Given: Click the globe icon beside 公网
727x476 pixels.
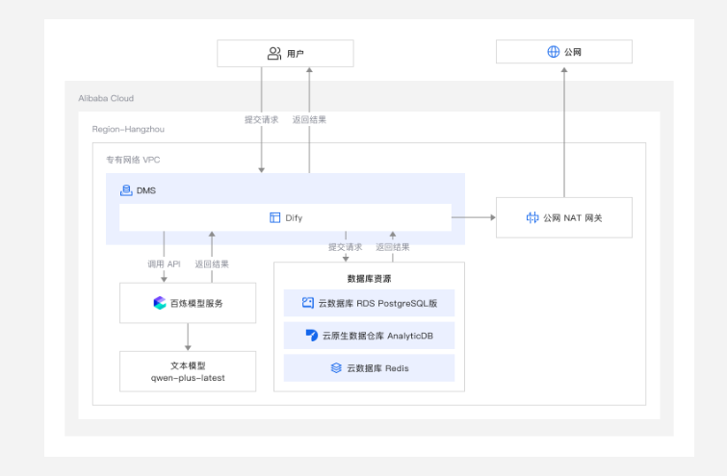Looking at the screenshot, I should [x=553, y=51].
